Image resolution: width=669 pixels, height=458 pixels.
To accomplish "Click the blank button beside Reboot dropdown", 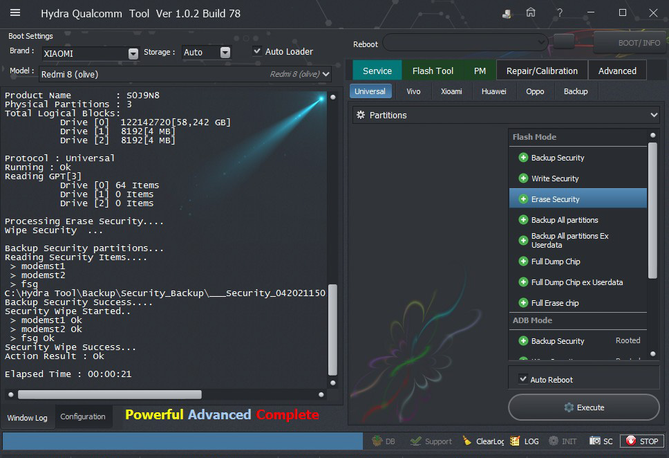I will (x=564, y=42).
